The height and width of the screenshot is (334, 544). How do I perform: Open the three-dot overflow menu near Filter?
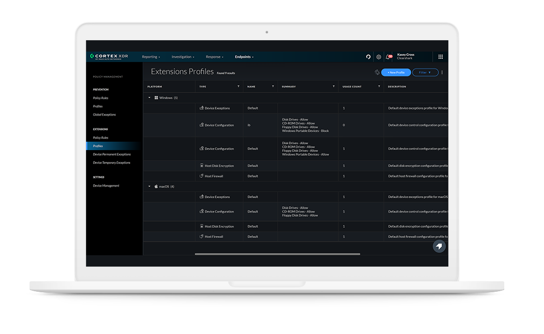tap(442, 72)
